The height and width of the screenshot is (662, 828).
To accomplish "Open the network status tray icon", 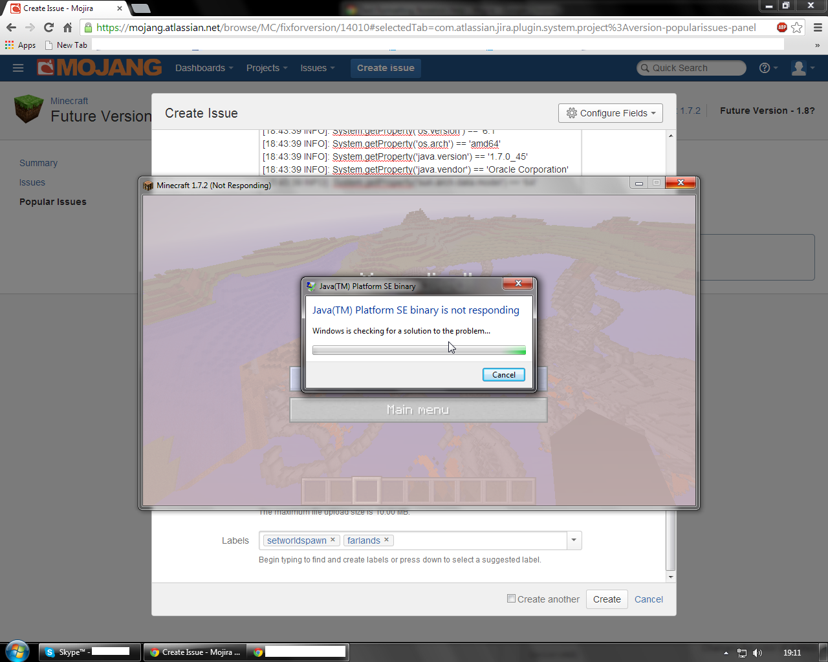I will pos(742,653).
